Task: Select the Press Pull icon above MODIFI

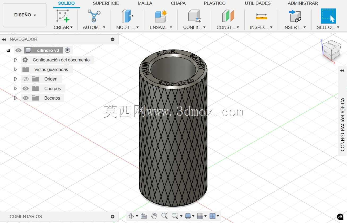Action: pyautogui.click(x=127, y=16)
